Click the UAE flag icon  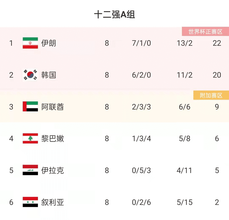30,107
